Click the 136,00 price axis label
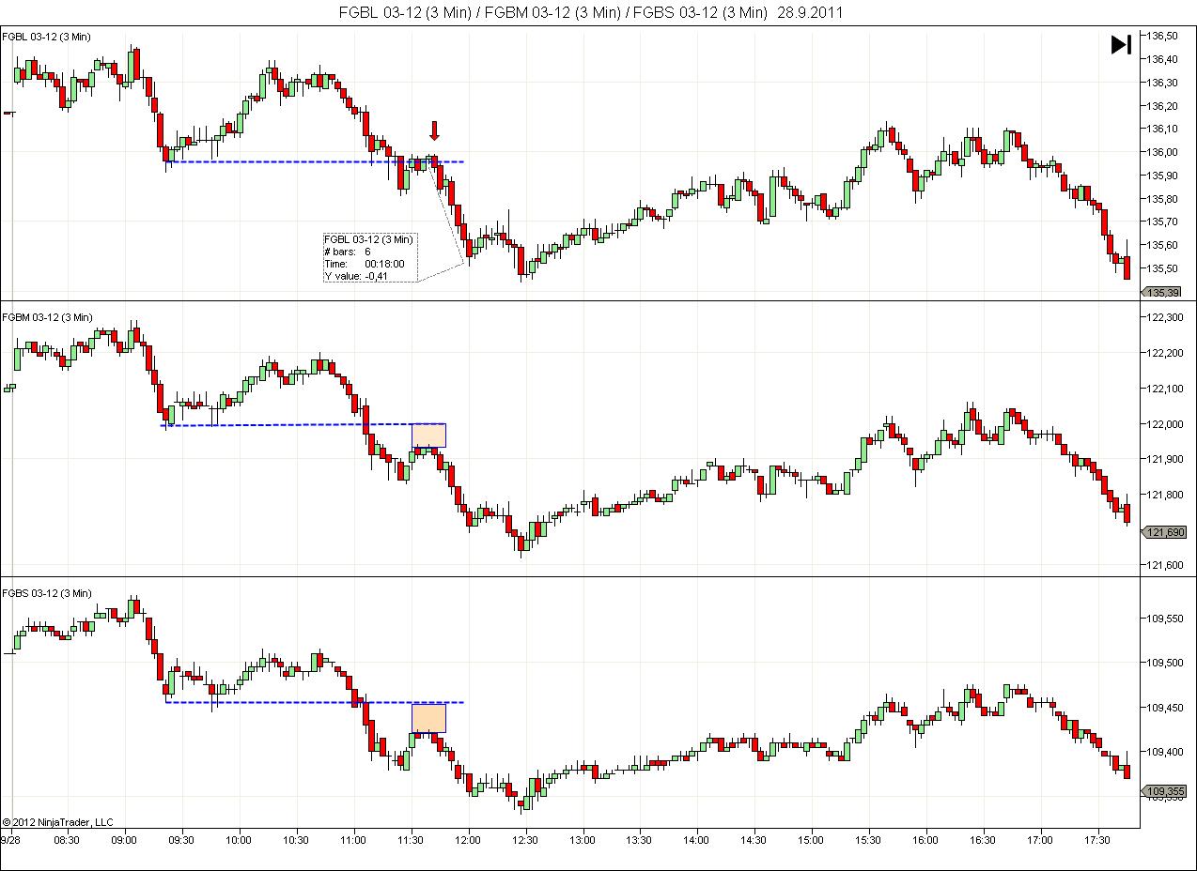This screenshot has width=1197, height=871. click(x=1162, y=152)
